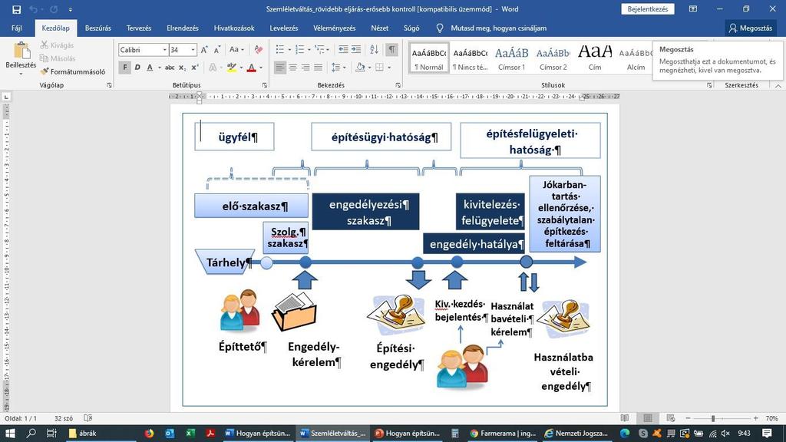The image size is (786, 442).
Task: Open the Calibri font name dropdown
Action: coord(164,50)
